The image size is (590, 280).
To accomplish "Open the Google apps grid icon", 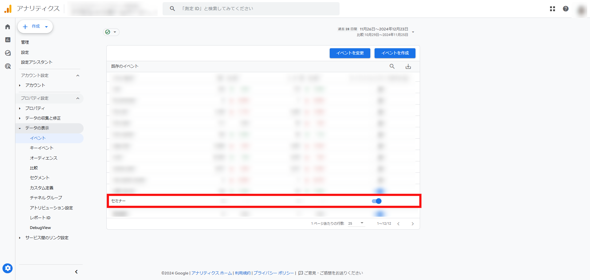I will click(552, 9).
